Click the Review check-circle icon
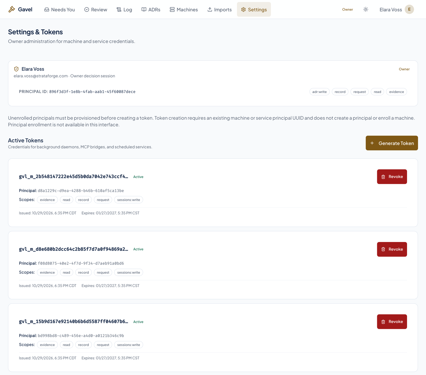426x375 pixels. 87,9
